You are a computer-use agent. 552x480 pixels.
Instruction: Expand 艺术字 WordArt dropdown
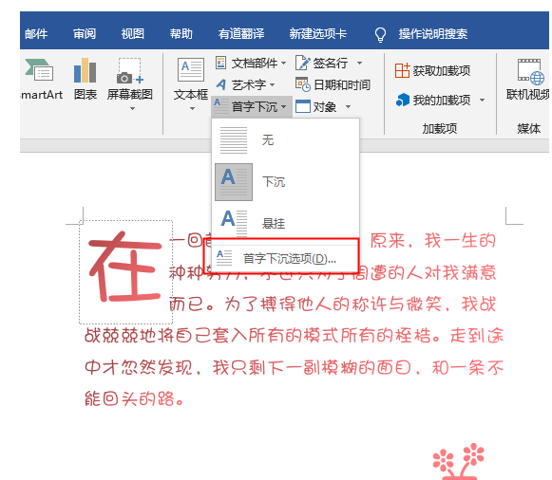point(272,85)
